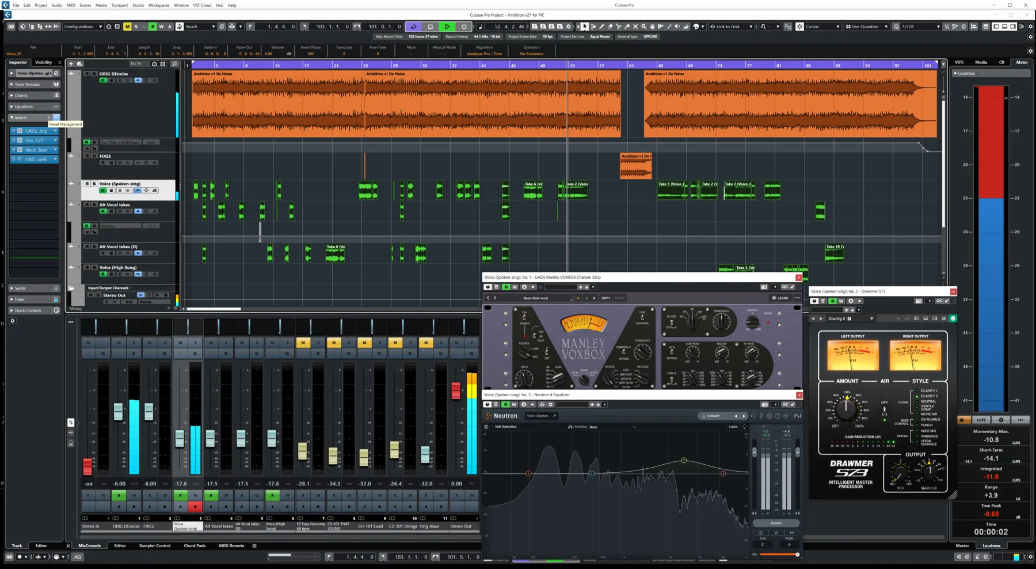Click the transport Record button
Image resolution: width=1036 pixels, height=569 pixels.
click(x=464, y=26)
